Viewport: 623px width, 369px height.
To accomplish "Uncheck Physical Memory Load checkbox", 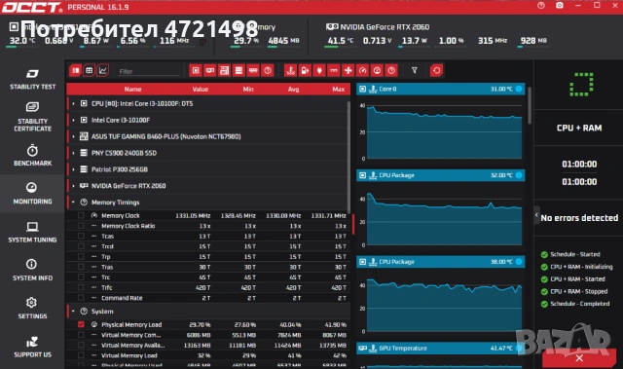I will point(81,324).
